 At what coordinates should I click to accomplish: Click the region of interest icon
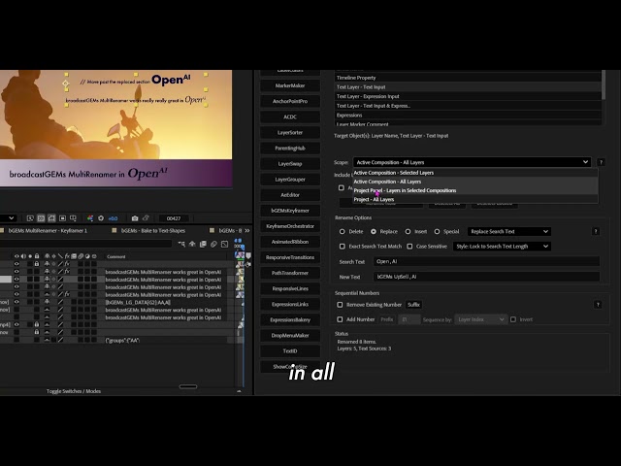click(x=62, y=218)
